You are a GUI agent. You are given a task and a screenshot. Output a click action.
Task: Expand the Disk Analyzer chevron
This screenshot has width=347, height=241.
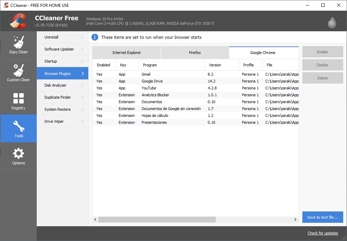82,85
